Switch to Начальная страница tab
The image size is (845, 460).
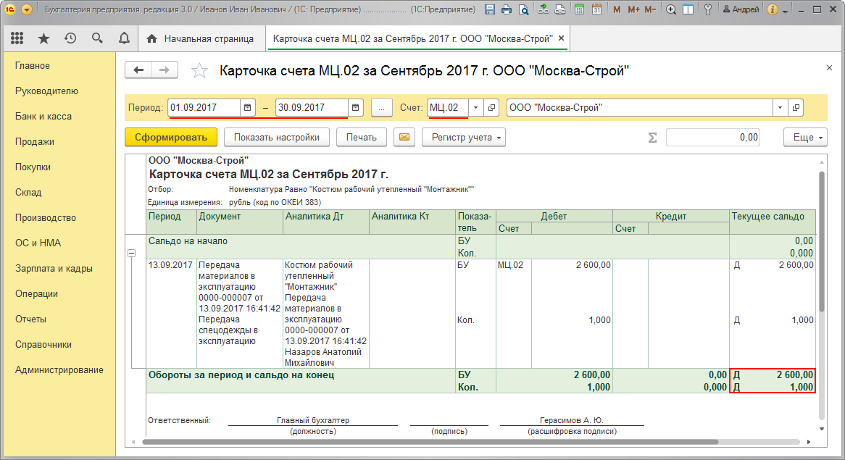[201, 38]
